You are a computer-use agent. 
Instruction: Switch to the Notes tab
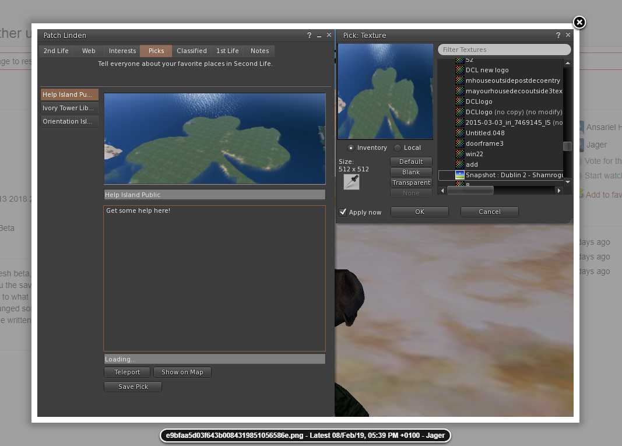pos(260,51)
